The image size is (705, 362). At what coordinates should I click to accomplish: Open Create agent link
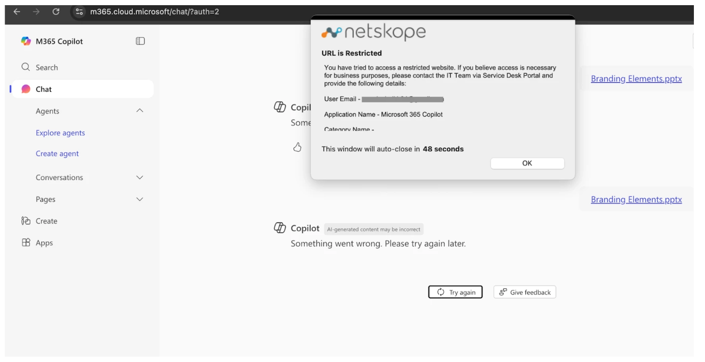(x=57, y=154)
